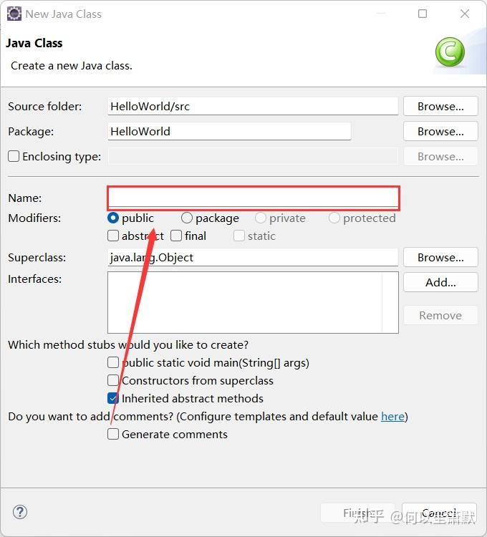This screenshot has width=487, height=537.
Task: Click the green Java class icon
Action: [x=450, y=52]
